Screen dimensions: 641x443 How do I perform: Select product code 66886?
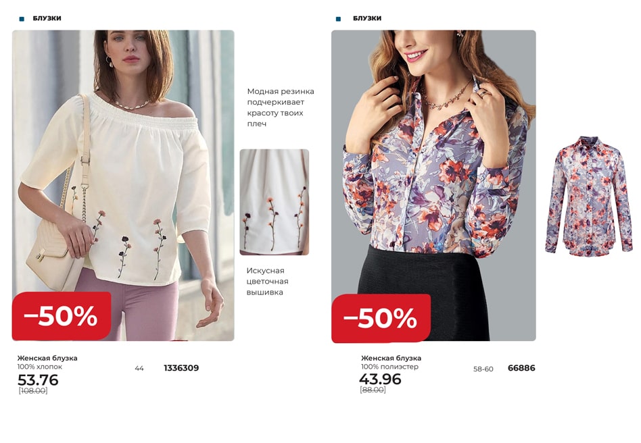click(521, 368)
